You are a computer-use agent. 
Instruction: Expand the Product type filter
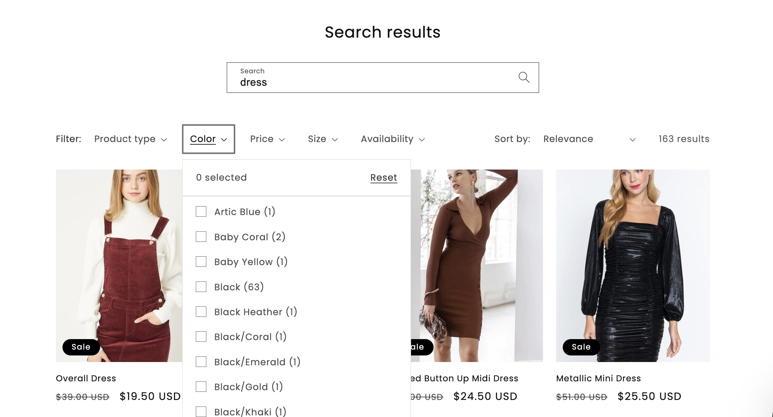pyautogui.click(x=130, y=139)
